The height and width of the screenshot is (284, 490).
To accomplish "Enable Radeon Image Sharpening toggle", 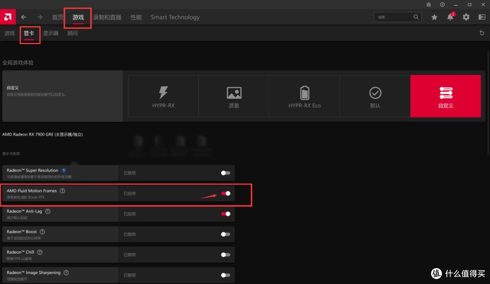I will [225, 275].
